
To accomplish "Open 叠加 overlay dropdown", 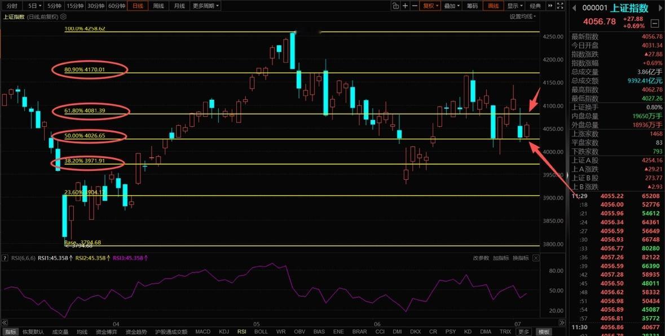I will click(x=452, y=6).
